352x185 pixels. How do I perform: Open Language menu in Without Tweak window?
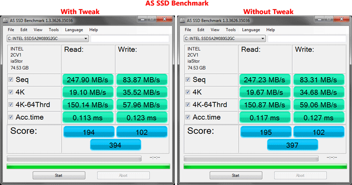point(251,30)
